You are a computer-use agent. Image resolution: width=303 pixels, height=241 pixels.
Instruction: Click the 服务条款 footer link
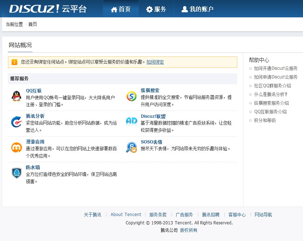tap(158, 215)
